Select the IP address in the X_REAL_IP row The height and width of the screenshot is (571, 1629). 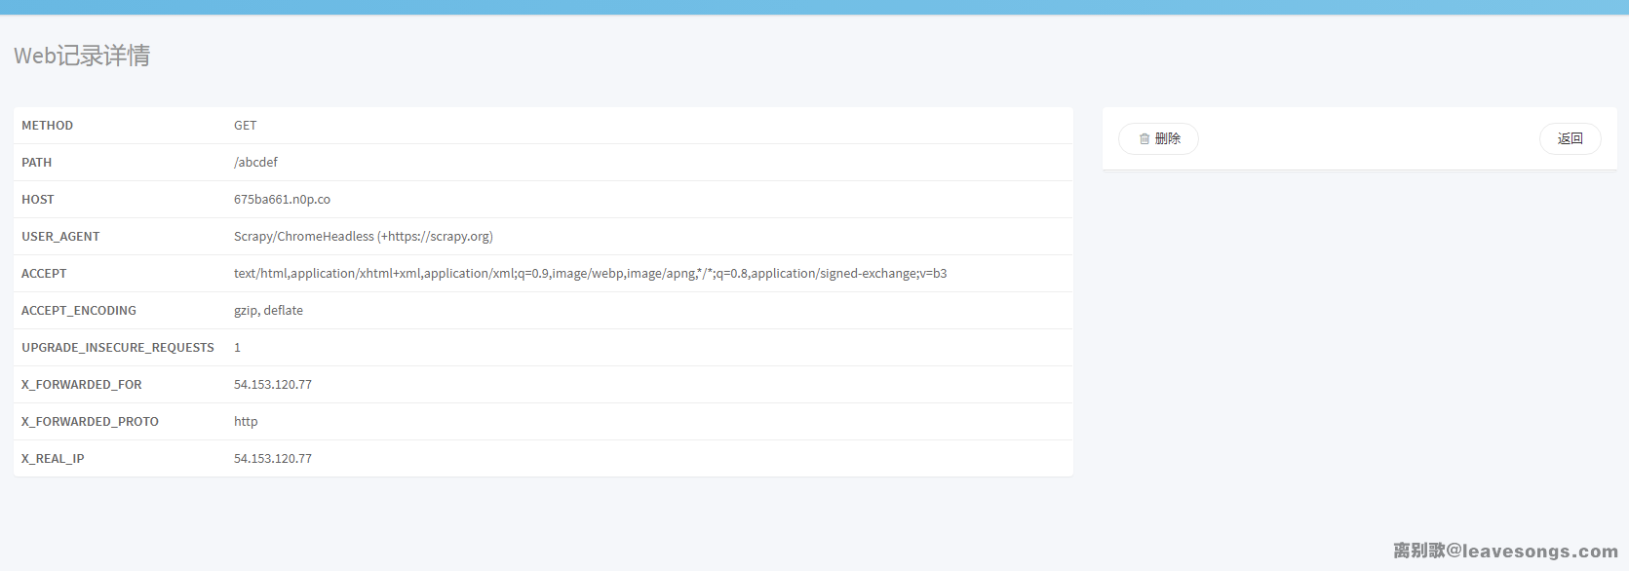[273, 459]
